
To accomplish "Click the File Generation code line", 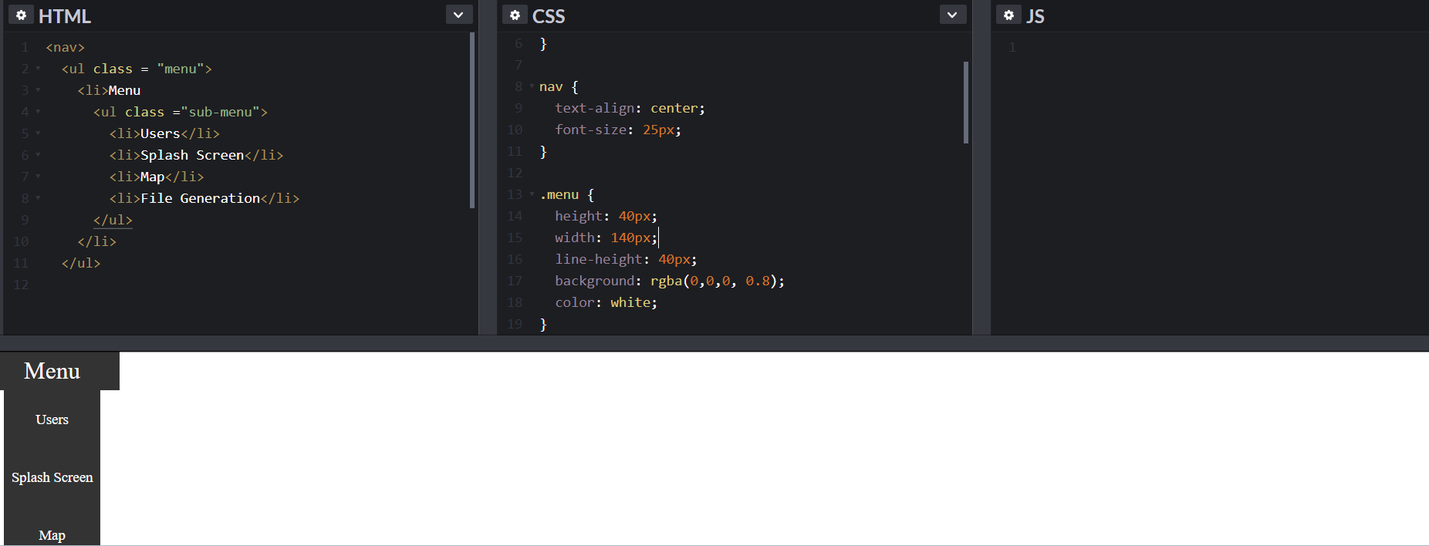I will (204, 198).
